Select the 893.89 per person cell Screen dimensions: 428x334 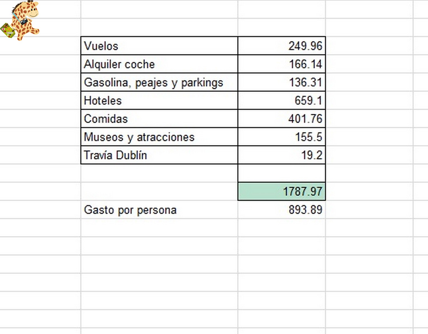click(x=281, y=210)
